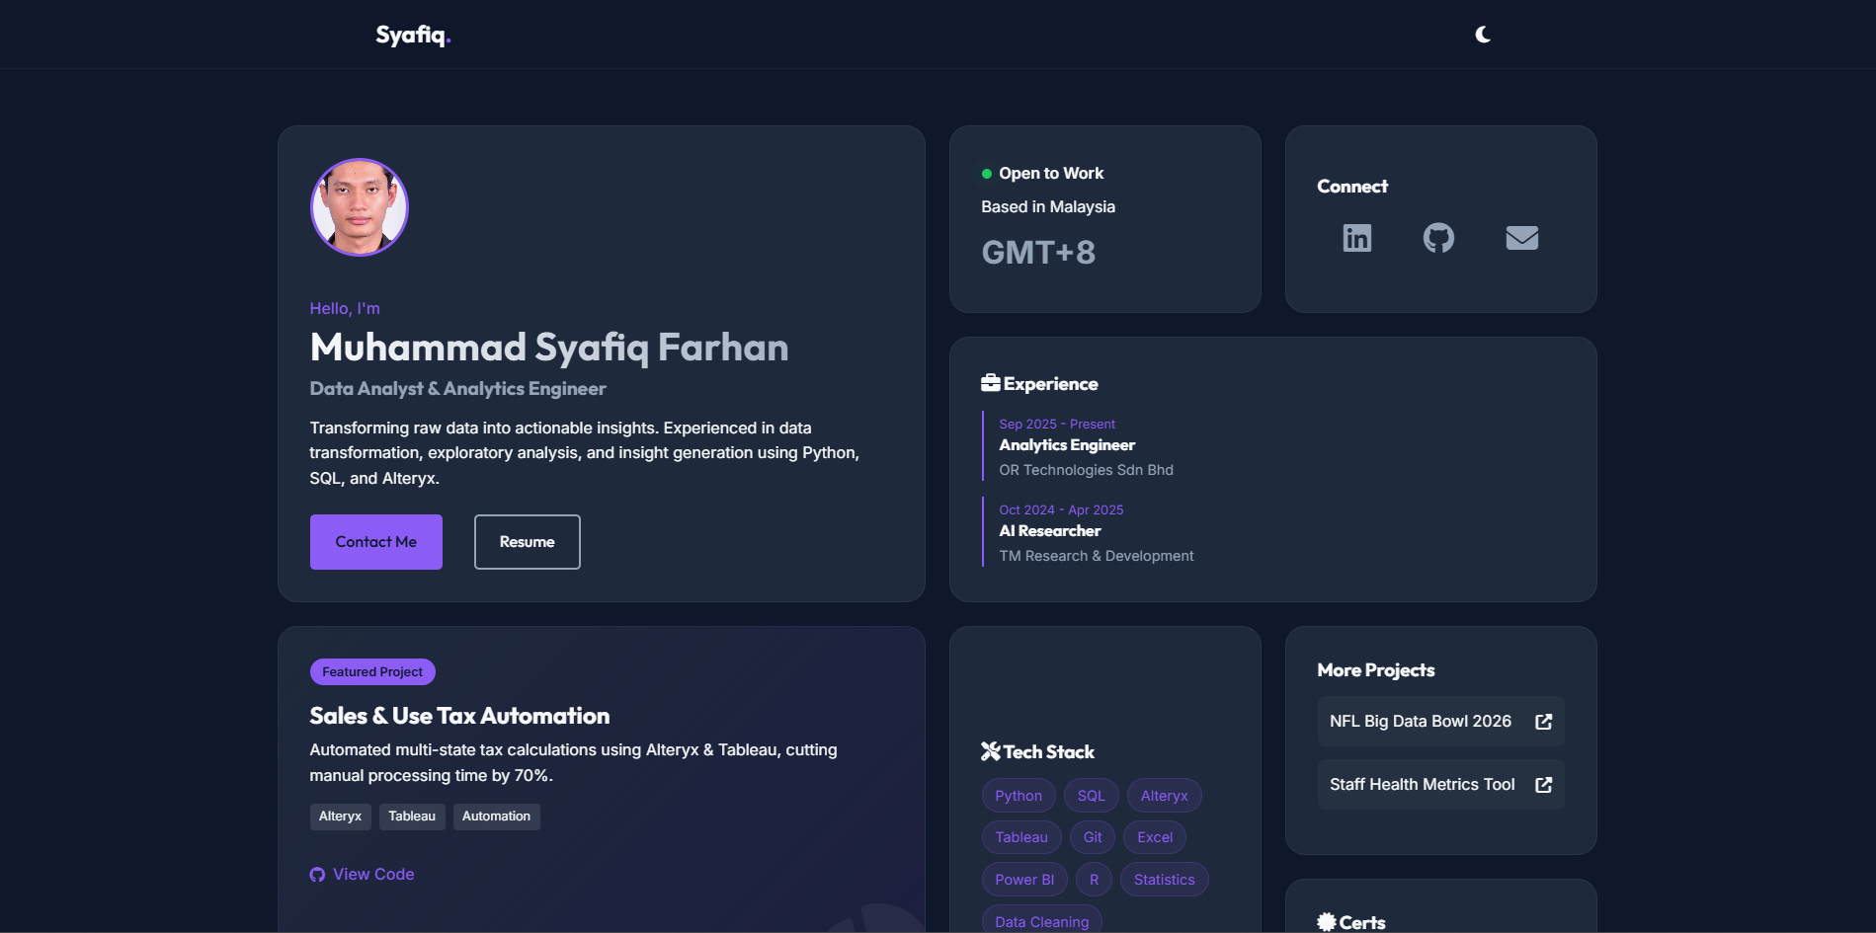Open Staff Health Metrics Tool project
The height and width of the screenshot is (933, 1876).
pyautogui.click(x=1441, y=785)
